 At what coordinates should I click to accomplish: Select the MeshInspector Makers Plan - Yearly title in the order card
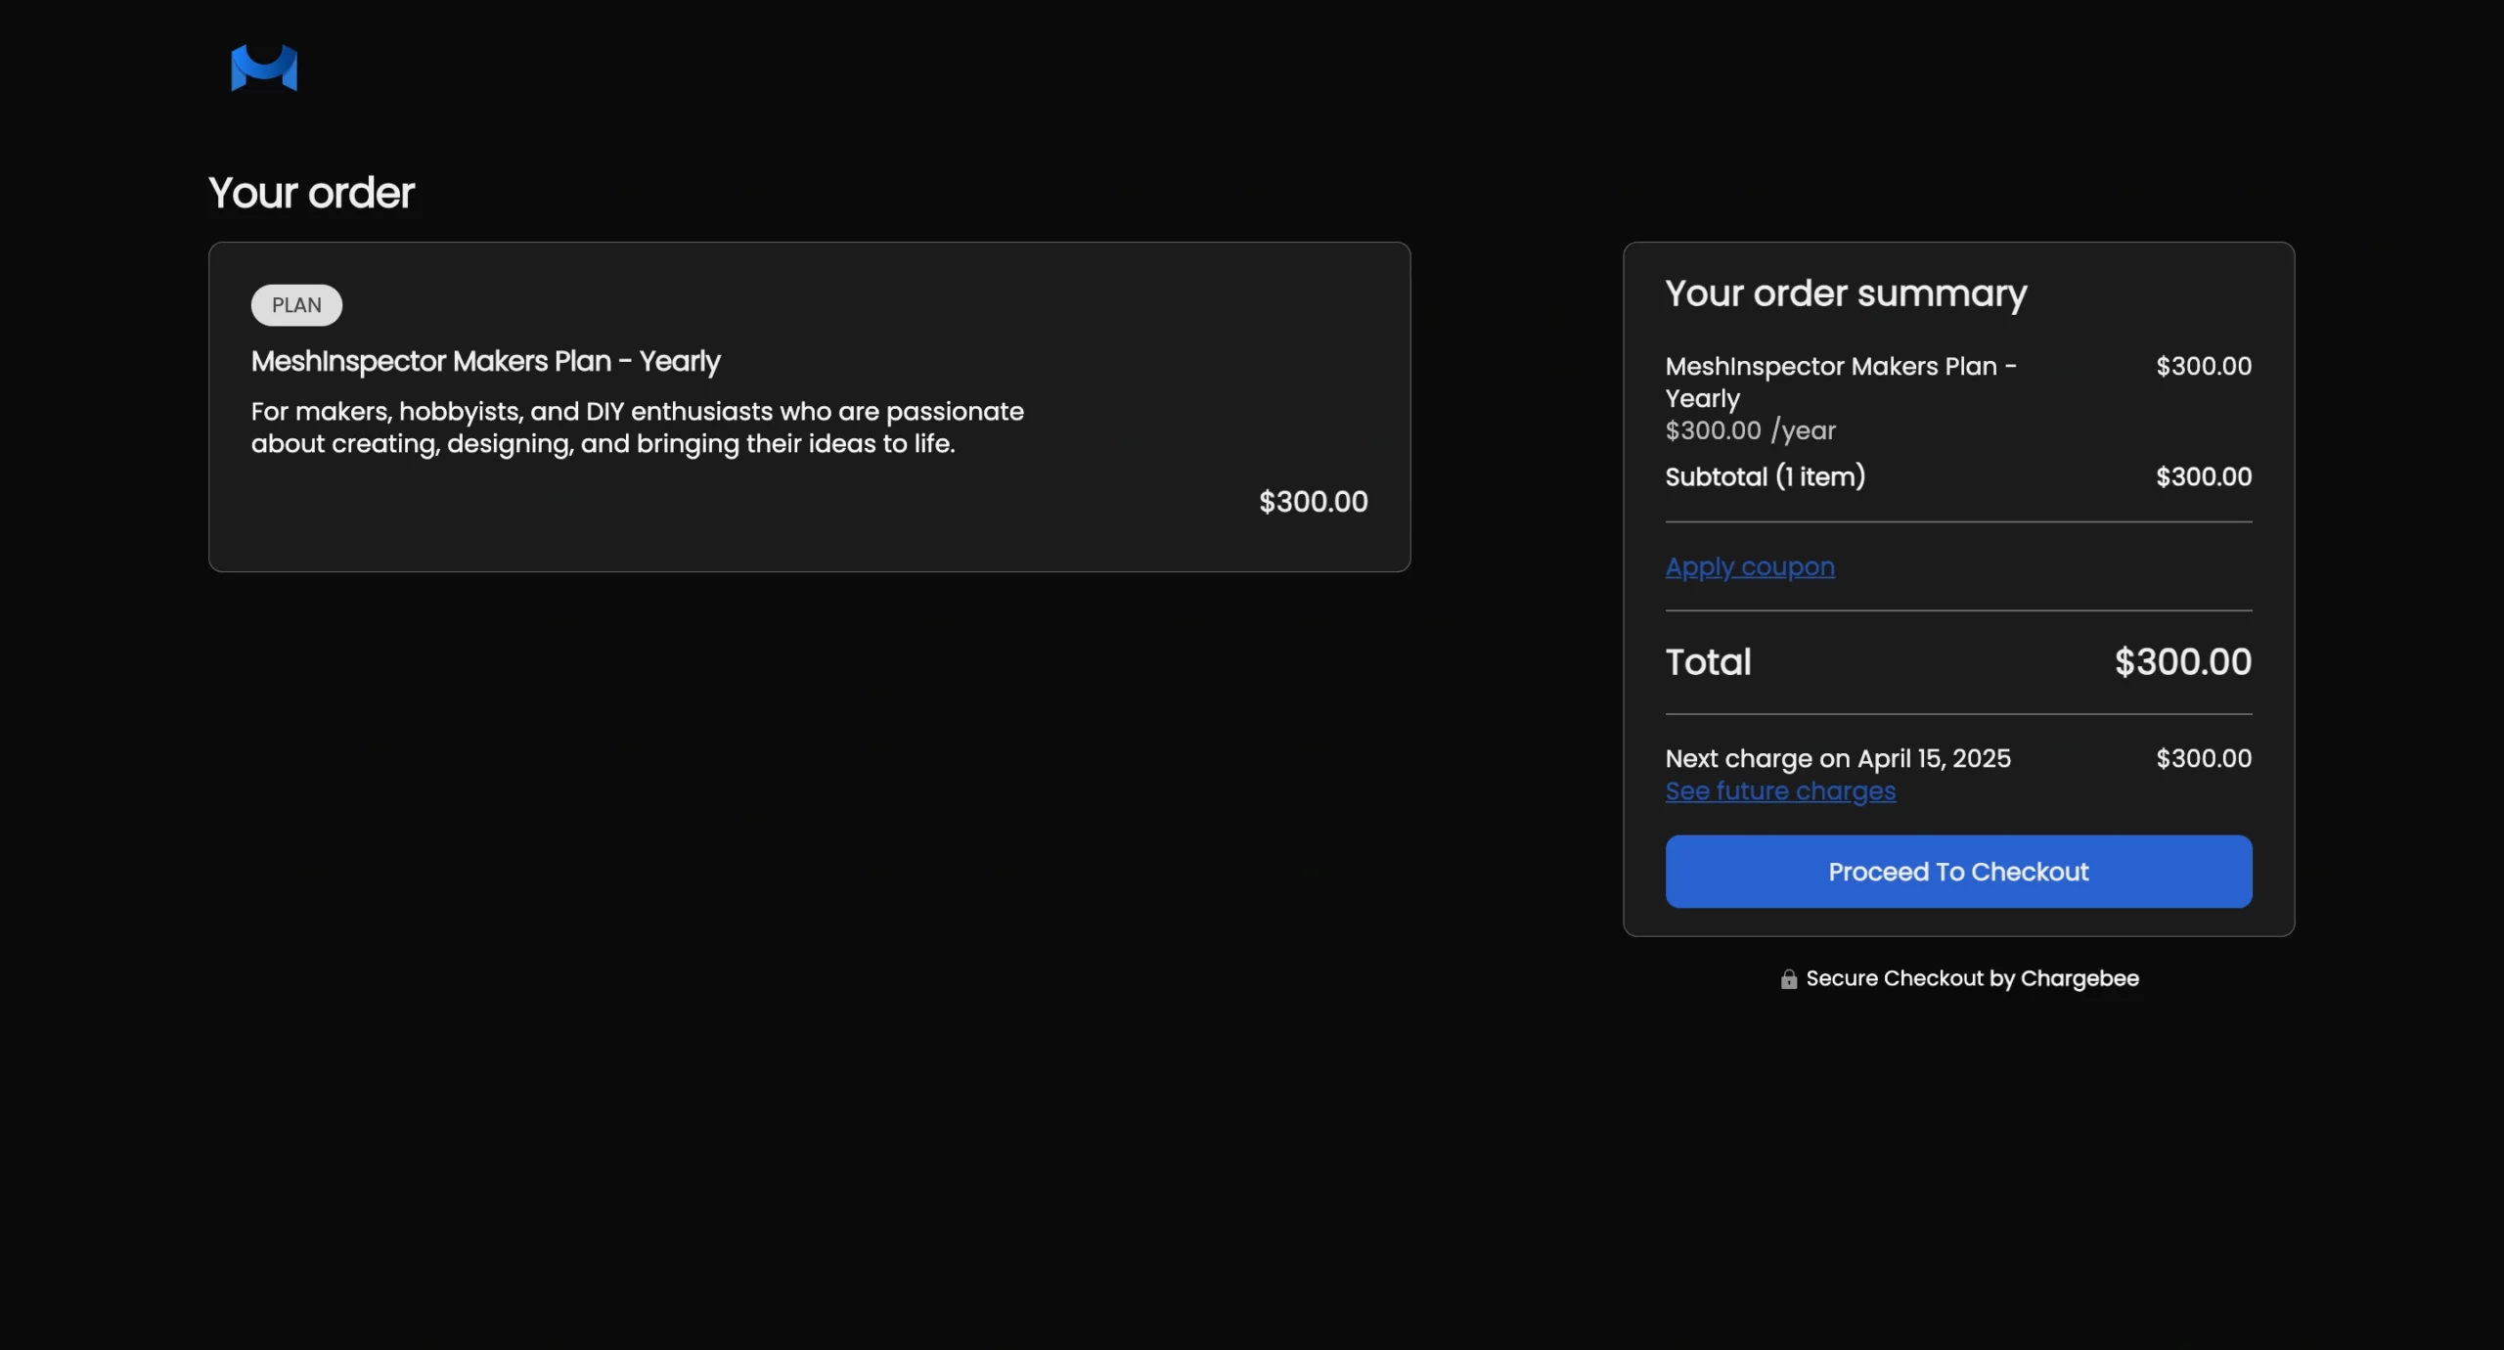point(485,362)
